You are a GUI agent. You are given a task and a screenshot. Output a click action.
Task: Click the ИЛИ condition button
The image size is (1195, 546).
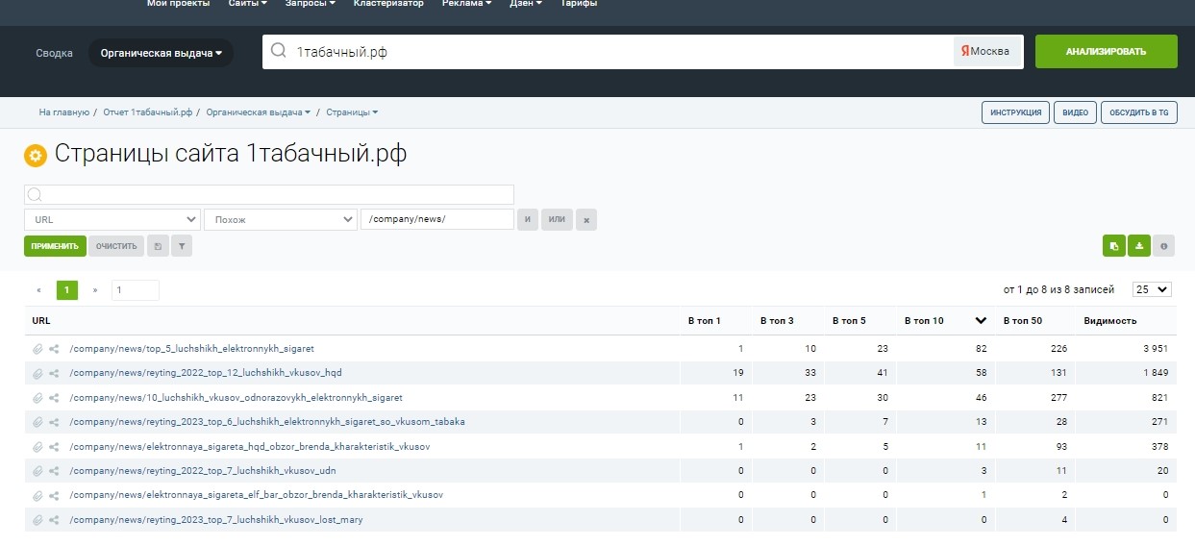coord(557,220)
